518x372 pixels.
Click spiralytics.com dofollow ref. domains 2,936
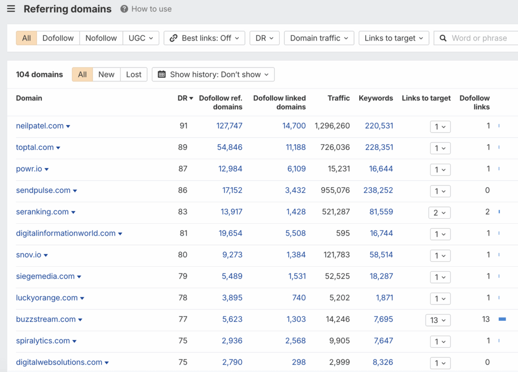coord(232,341)
